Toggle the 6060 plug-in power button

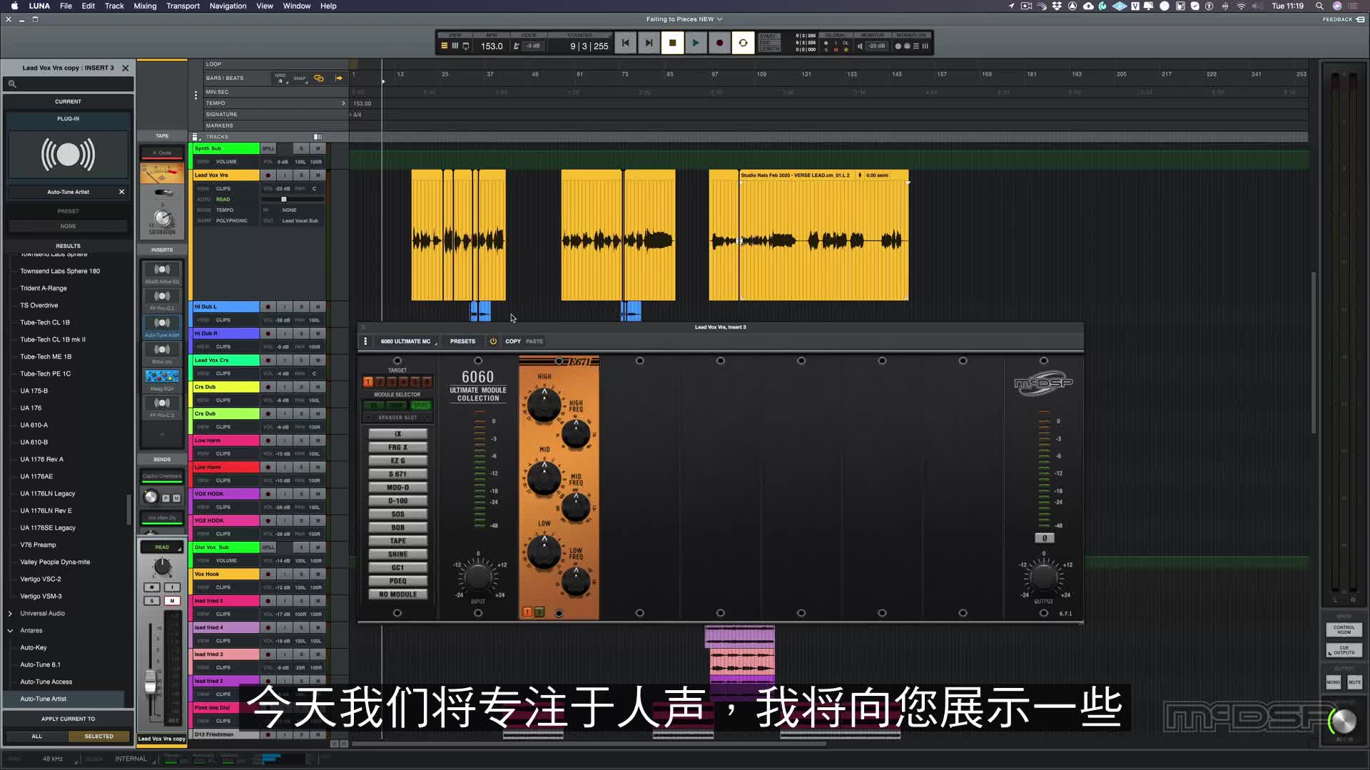coord(493,342)
